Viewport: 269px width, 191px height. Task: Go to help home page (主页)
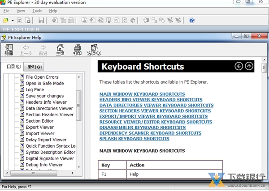click(x=60, y=50)
